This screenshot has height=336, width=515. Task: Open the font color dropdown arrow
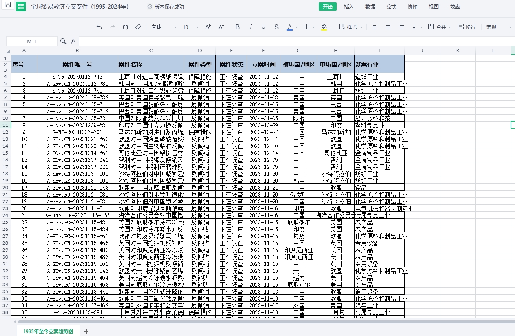click(297, 27)
